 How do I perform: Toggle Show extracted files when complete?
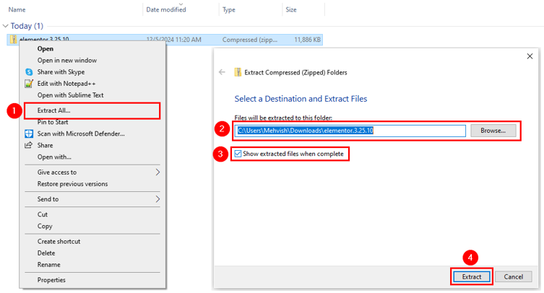238,154
